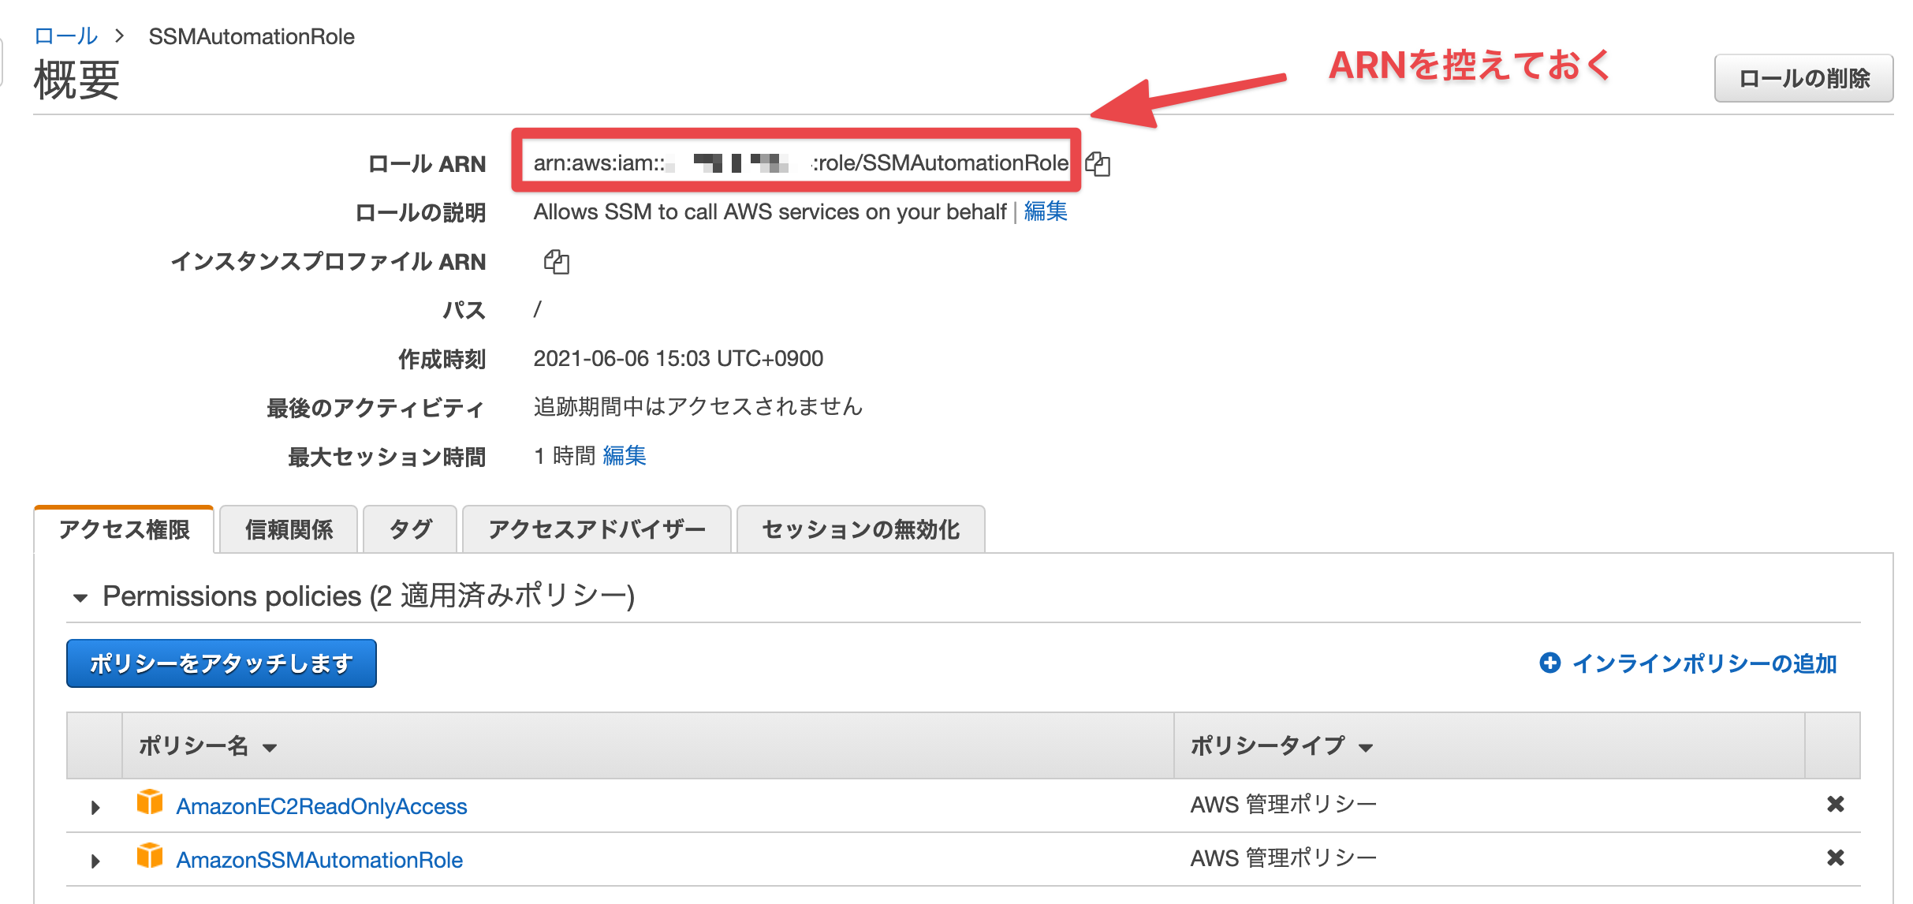This screenshot has width=1913, height=904.
Task: Switch to the アクセス権限 tab
Action: (125, 529)
